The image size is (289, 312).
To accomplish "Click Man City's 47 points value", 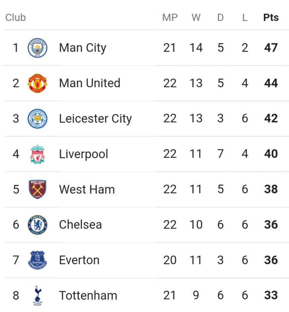I will point(271,48).
